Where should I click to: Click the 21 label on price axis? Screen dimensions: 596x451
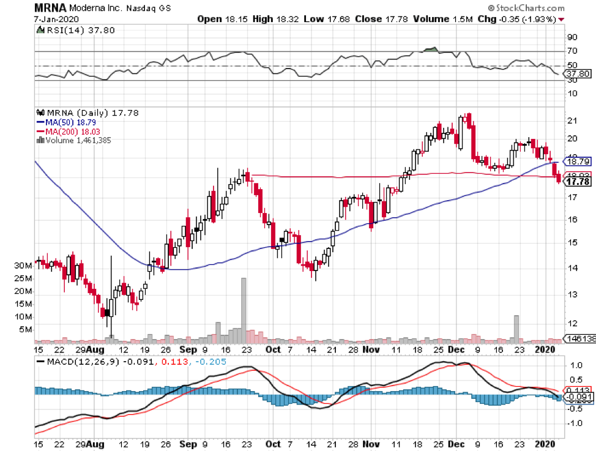coord(572,121)
